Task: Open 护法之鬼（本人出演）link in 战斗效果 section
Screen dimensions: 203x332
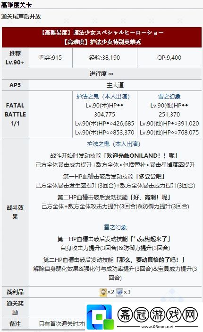Action: coord(114,144)
